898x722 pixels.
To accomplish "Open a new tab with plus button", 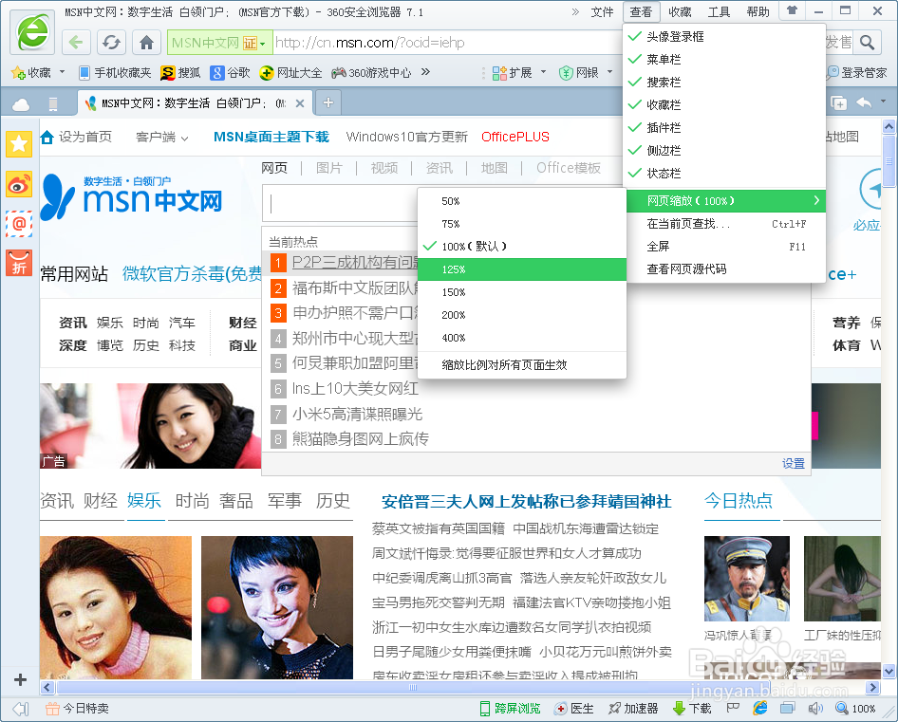I will click(x=328, y=102).
